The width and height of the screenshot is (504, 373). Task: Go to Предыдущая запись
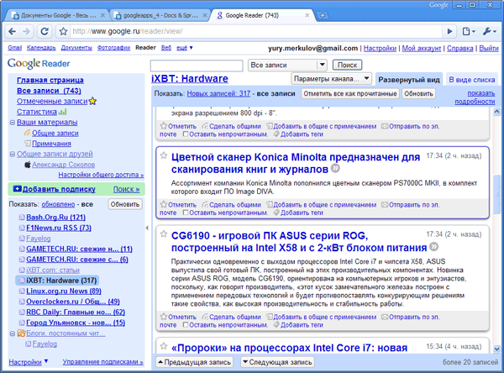(x=196, y=362)
